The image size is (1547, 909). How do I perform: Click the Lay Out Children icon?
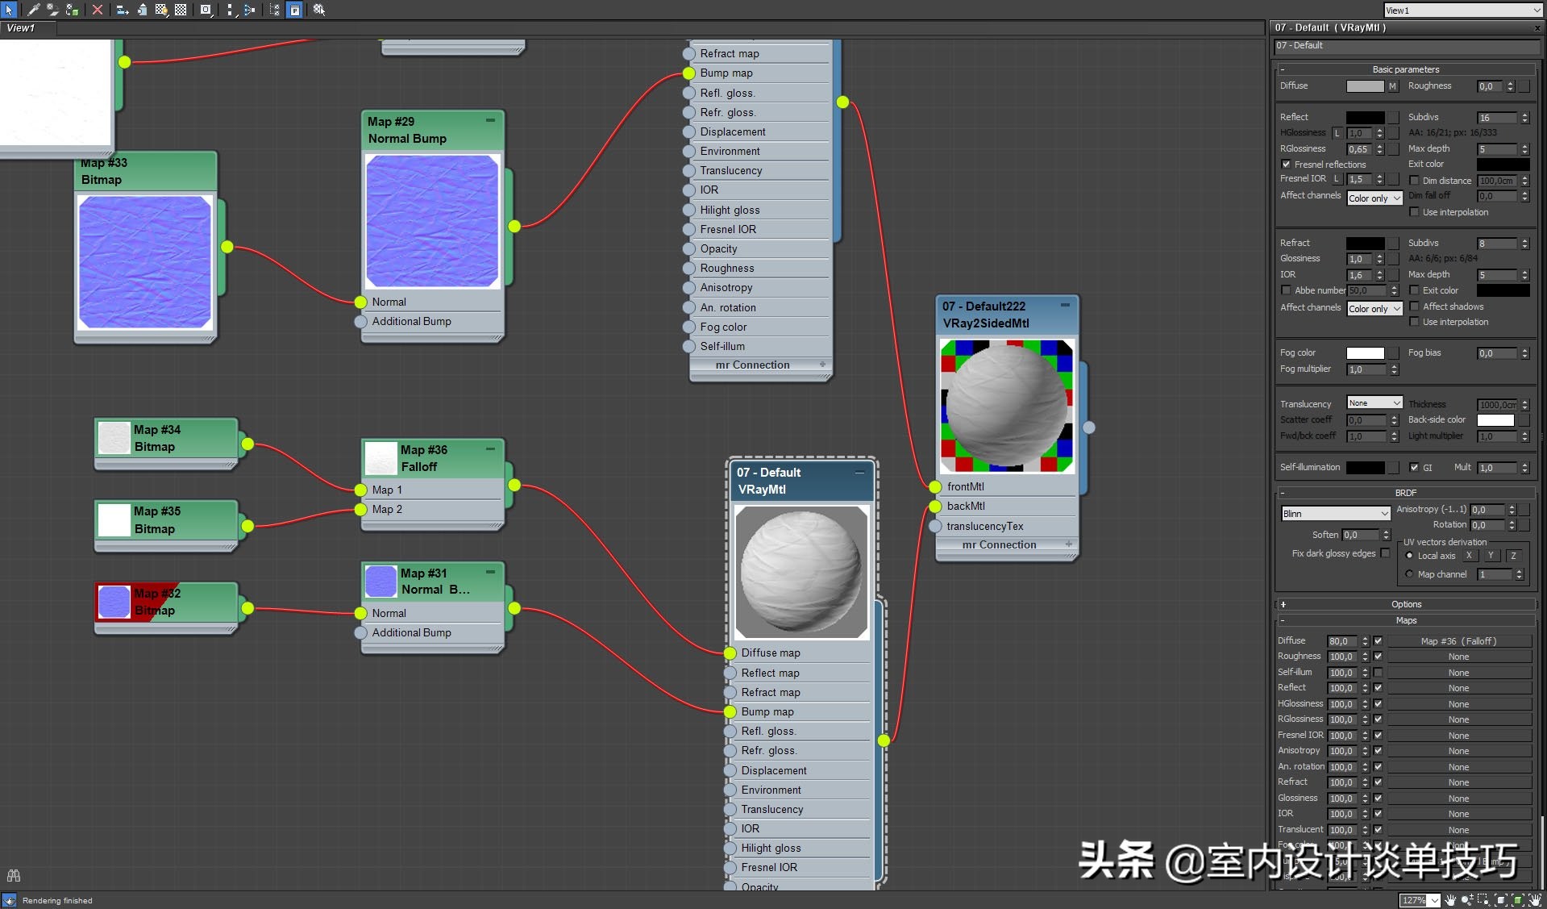pyautogui.click(x=249, y=10)
